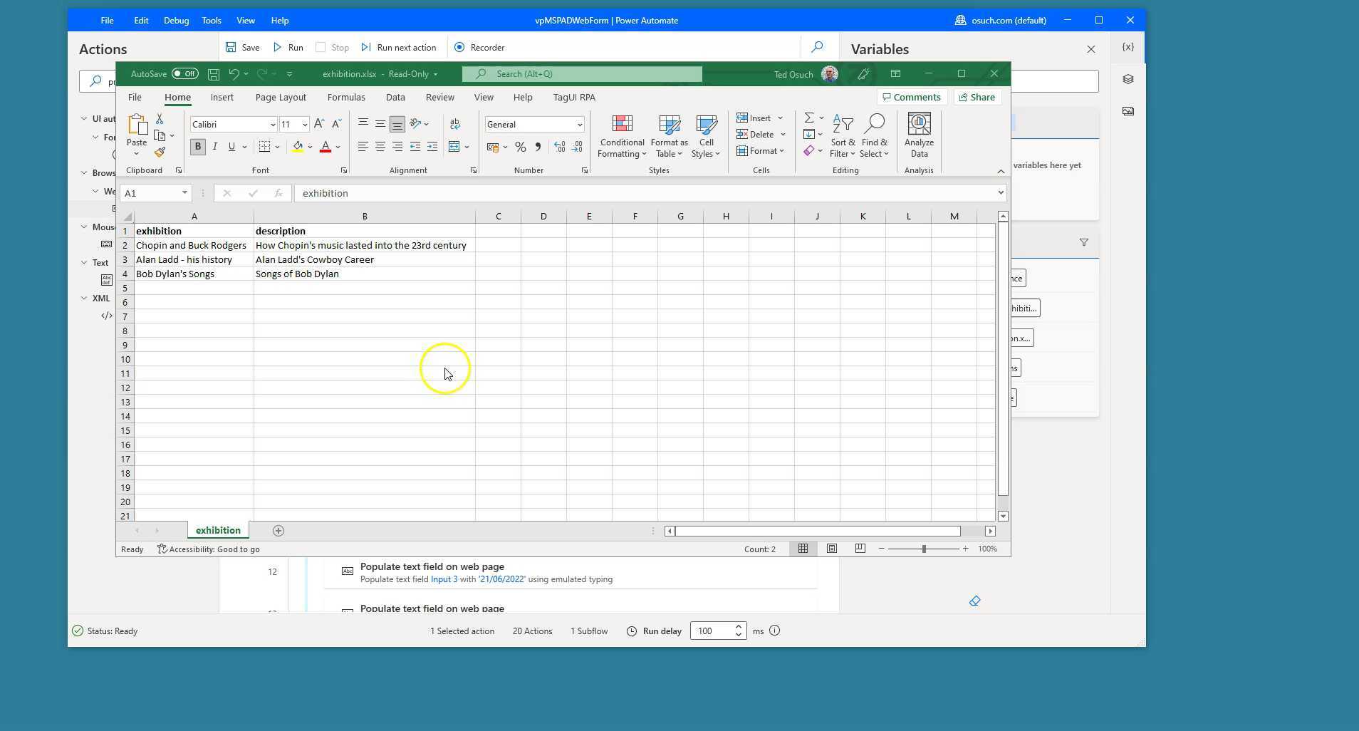The width and height of the screenshot is (1359, 731).
Task: Toggle AutoSave off switch to on
Action: (x=185, y=73)
